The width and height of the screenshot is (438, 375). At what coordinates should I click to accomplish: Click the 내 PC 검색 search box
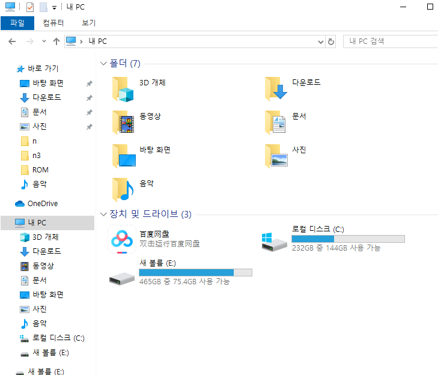[391, 41]
